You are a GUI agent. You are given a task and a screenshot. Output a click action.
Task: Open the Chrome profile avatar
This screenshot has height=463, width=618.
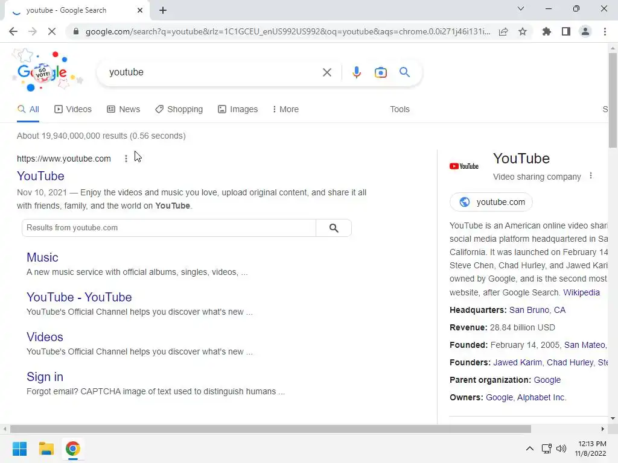585,31
